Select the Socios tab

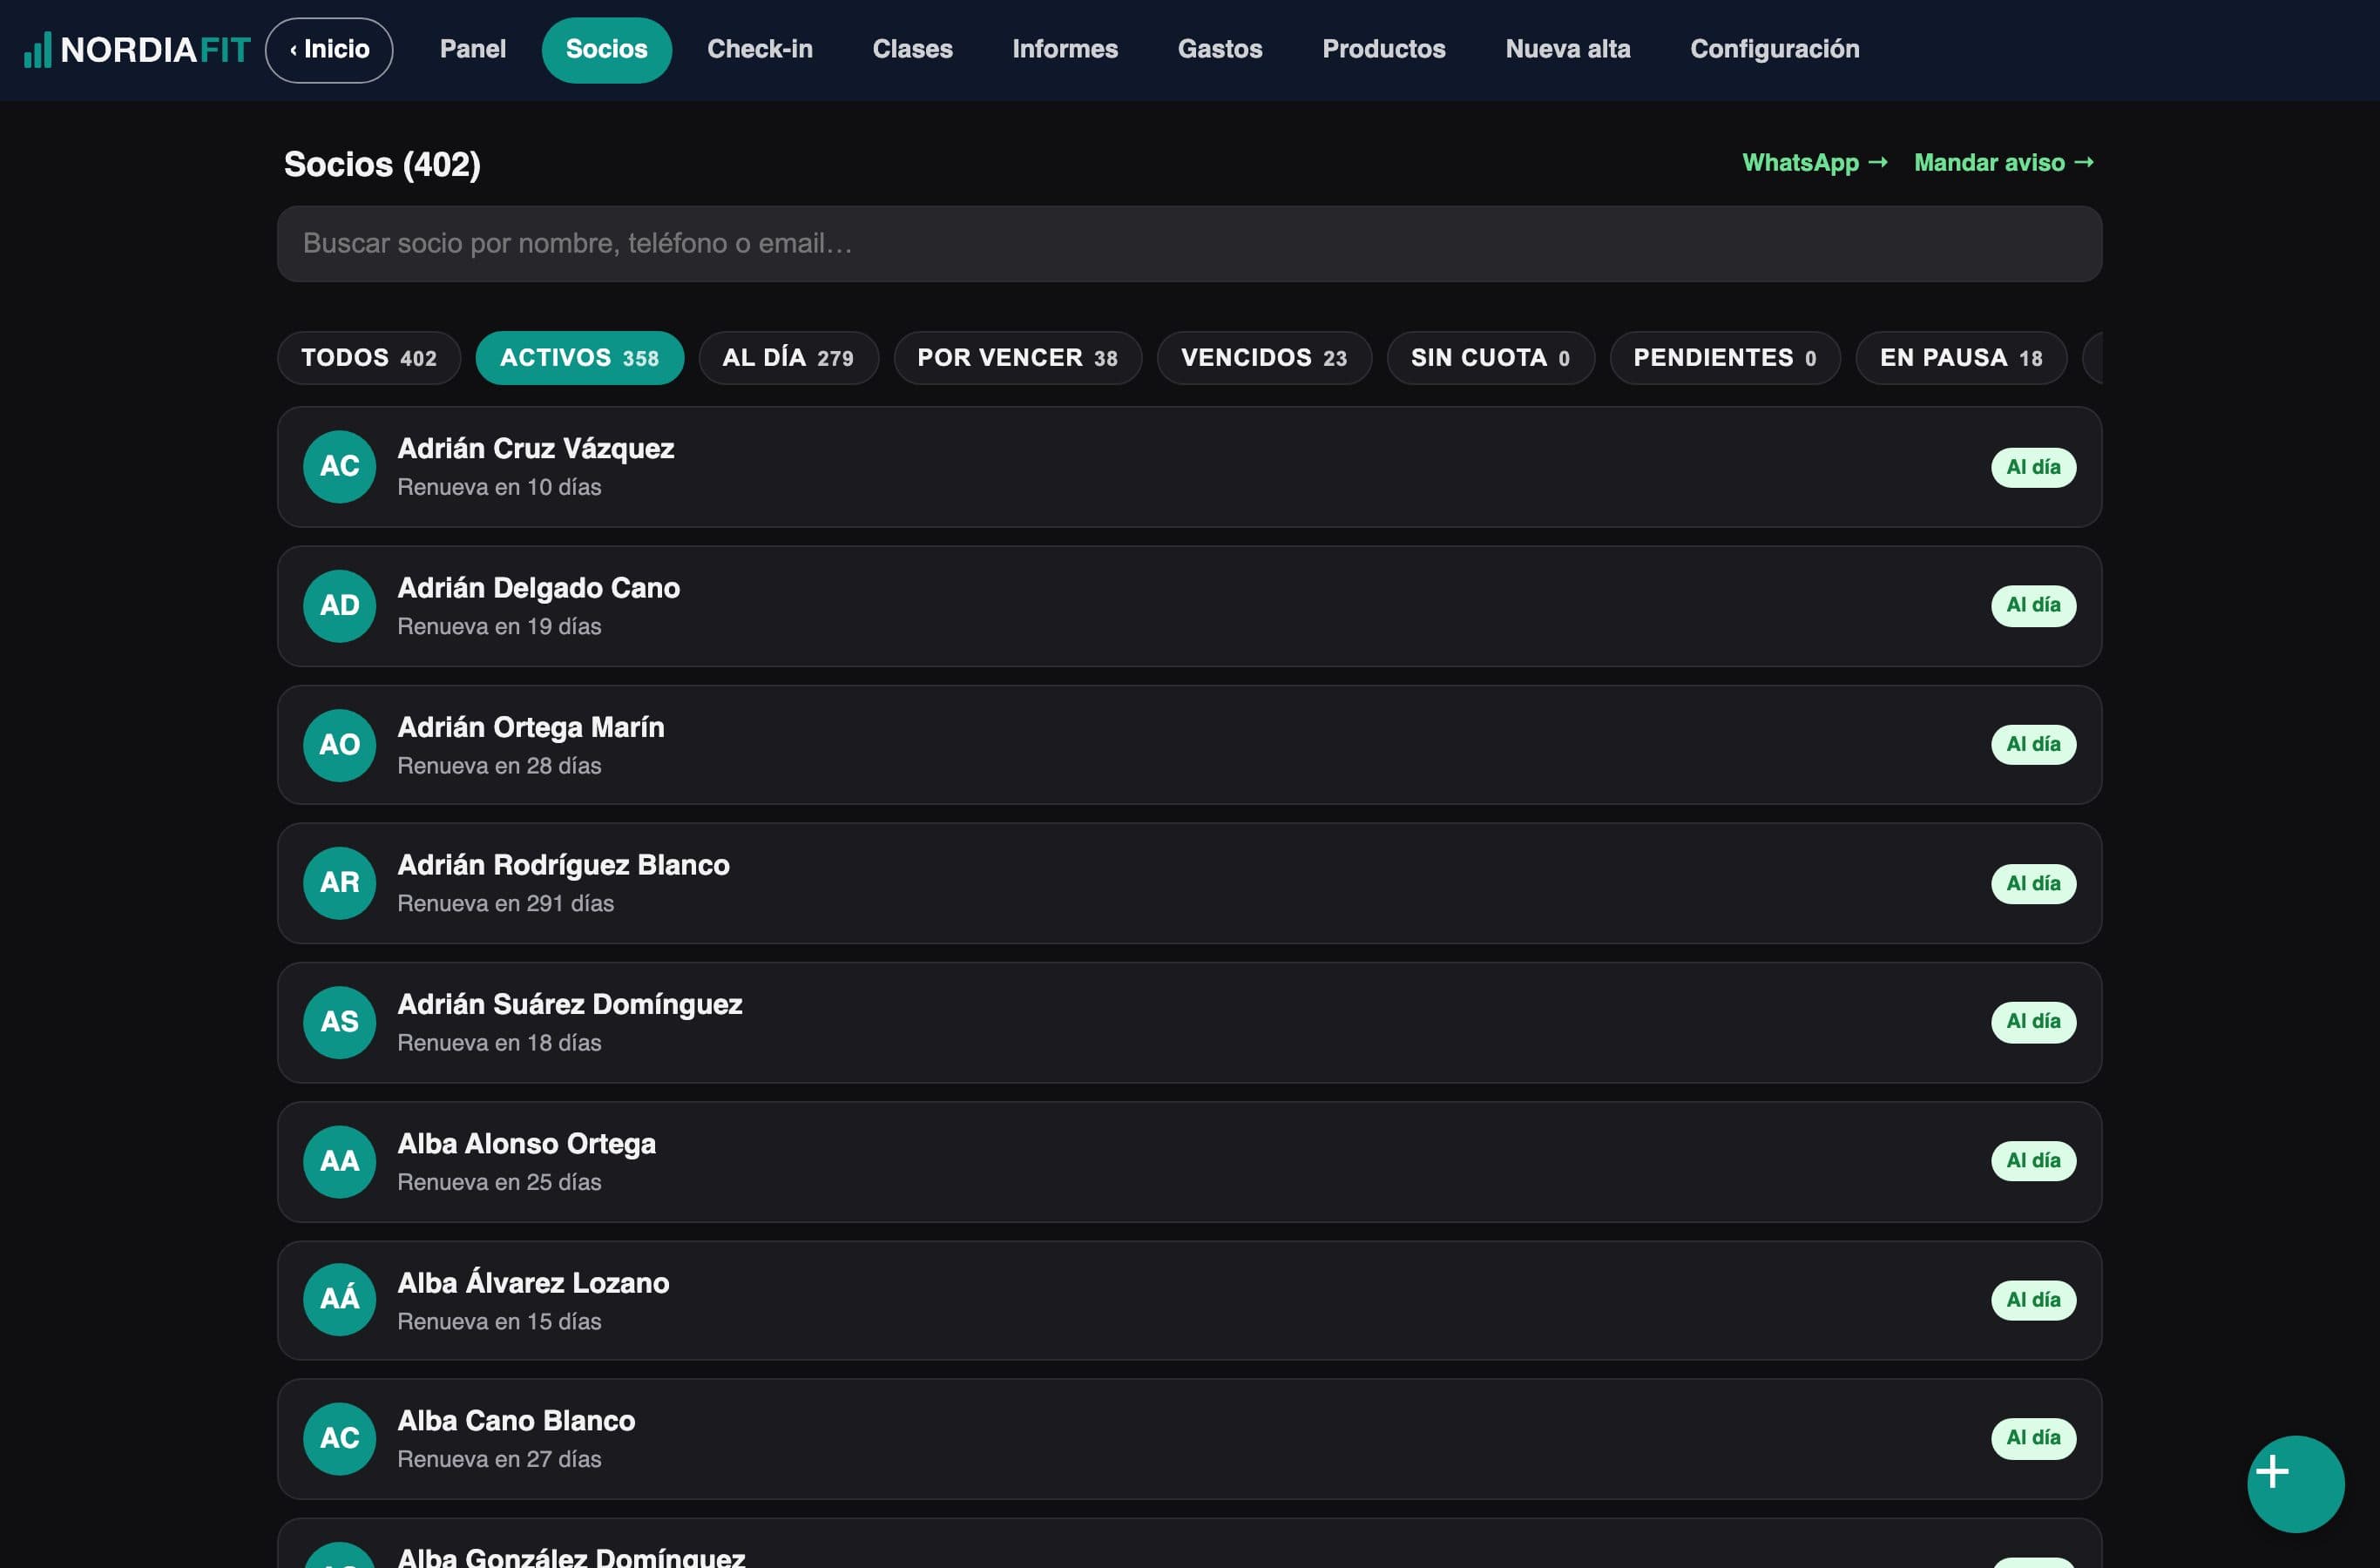(606, 50)
